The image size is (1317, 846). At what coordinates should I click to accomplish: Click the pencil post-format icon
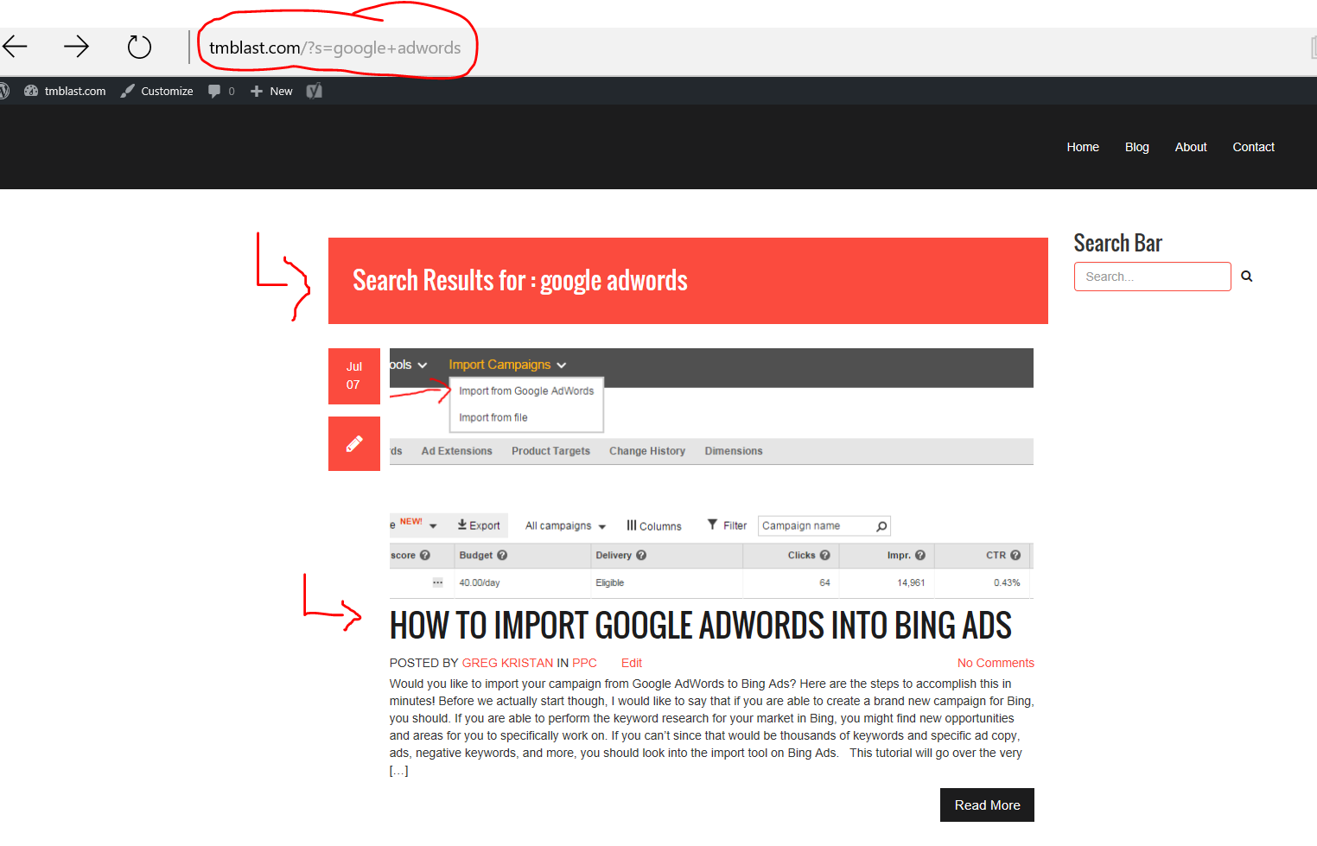354,444
